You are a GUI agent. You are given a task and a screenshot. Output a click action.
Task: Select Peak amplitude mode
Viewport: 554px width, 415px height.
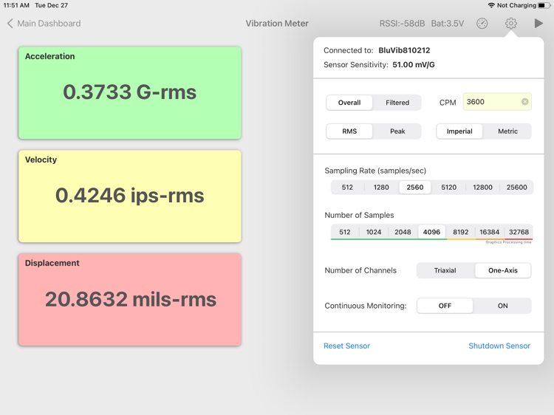point(397,131)
